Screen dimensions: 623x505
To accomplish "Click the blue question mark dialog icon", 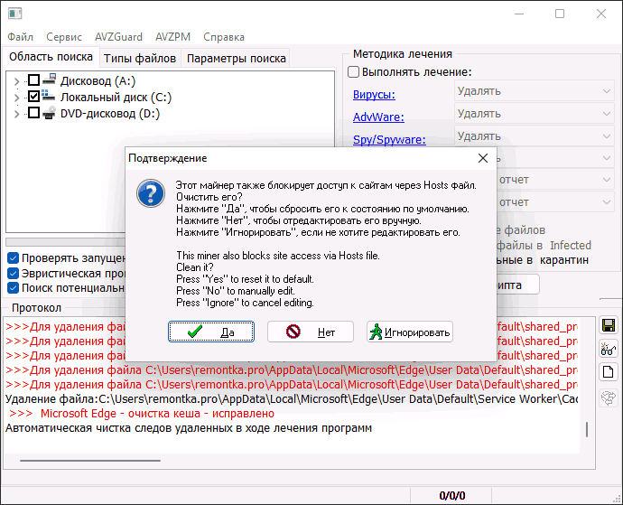I will pos(151,193).
